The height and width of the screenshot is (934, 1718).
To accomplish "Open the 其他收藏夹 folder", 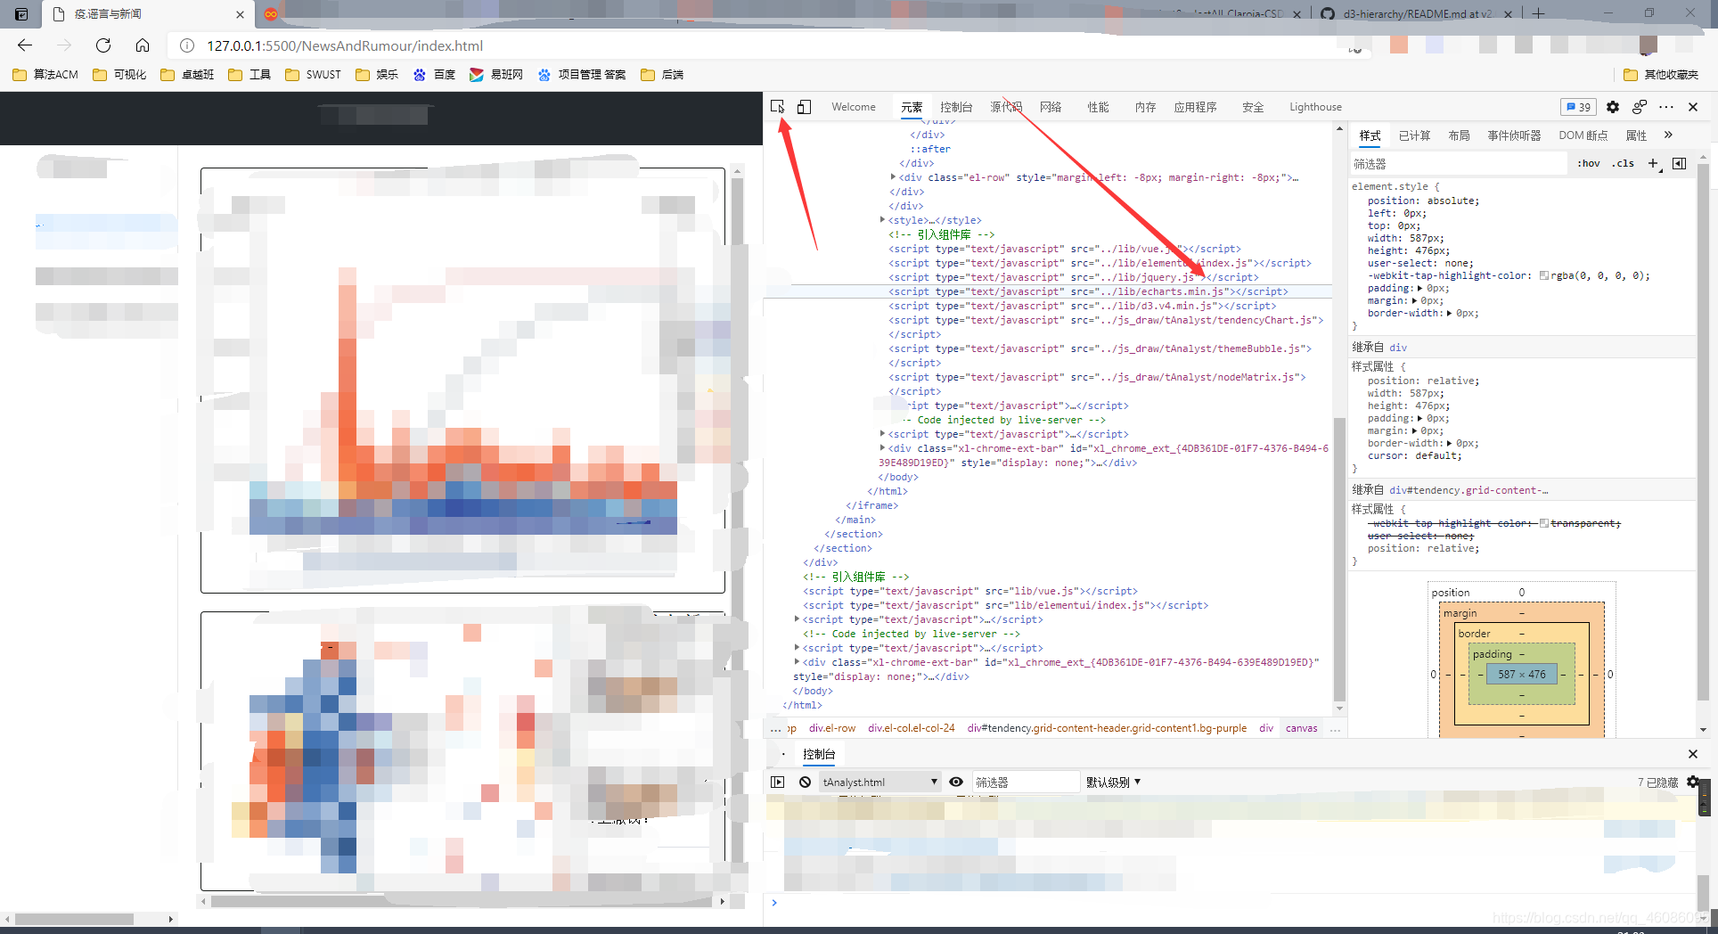I will click(1661, 75).
